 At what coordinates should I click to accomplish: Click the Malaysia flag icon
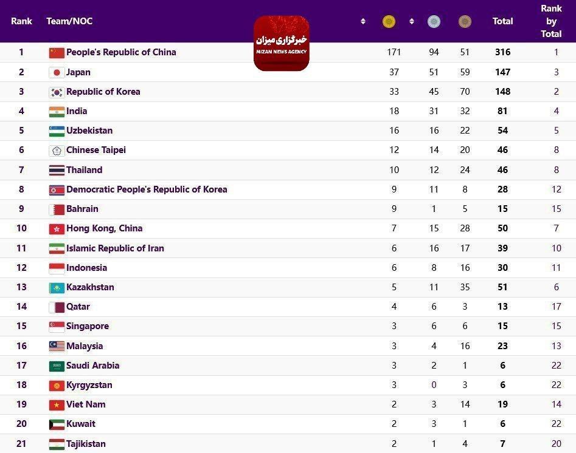[x=57, y=347]
